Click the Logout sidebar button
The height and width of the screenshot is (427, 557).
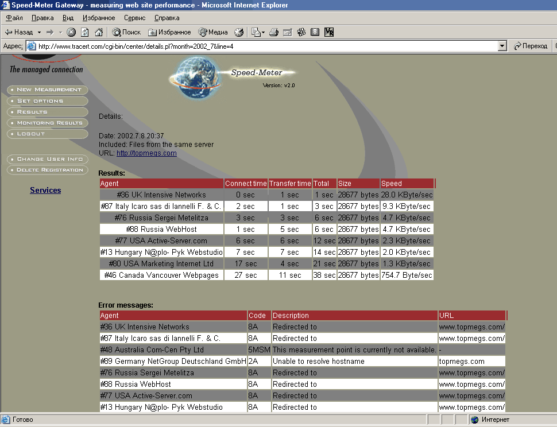(x=48, y=134)
